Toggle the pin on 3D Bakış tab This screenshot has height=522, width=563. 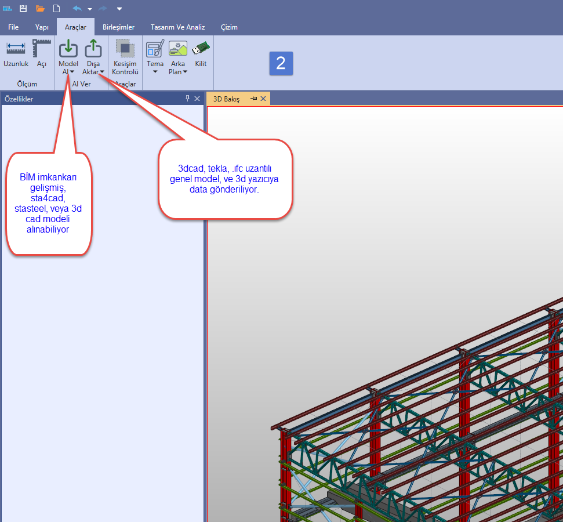(x=253, y=99)
